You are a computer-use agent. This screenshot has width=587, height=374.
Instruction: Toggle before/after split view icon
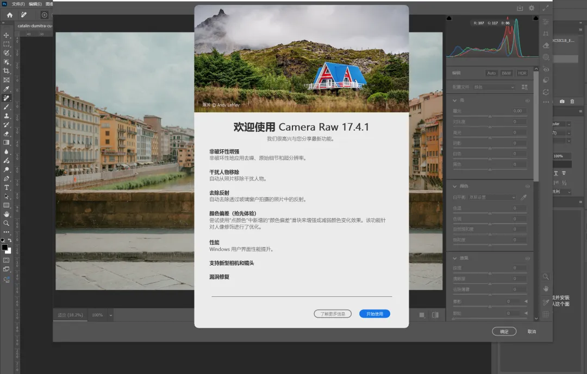[435, 315]
